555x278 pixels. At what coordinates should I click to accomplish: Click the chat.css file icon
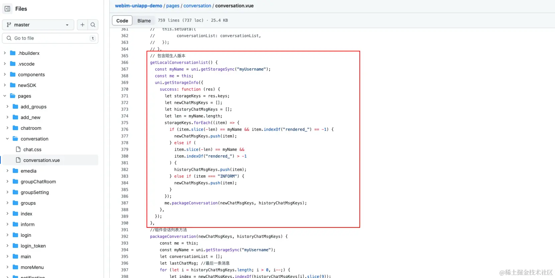coord(18,149)
